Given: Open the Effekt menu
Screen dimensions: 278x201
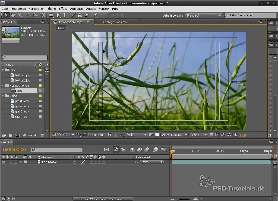Looking at the screenshot, I should pyautogui.click(x=63, y=9).
